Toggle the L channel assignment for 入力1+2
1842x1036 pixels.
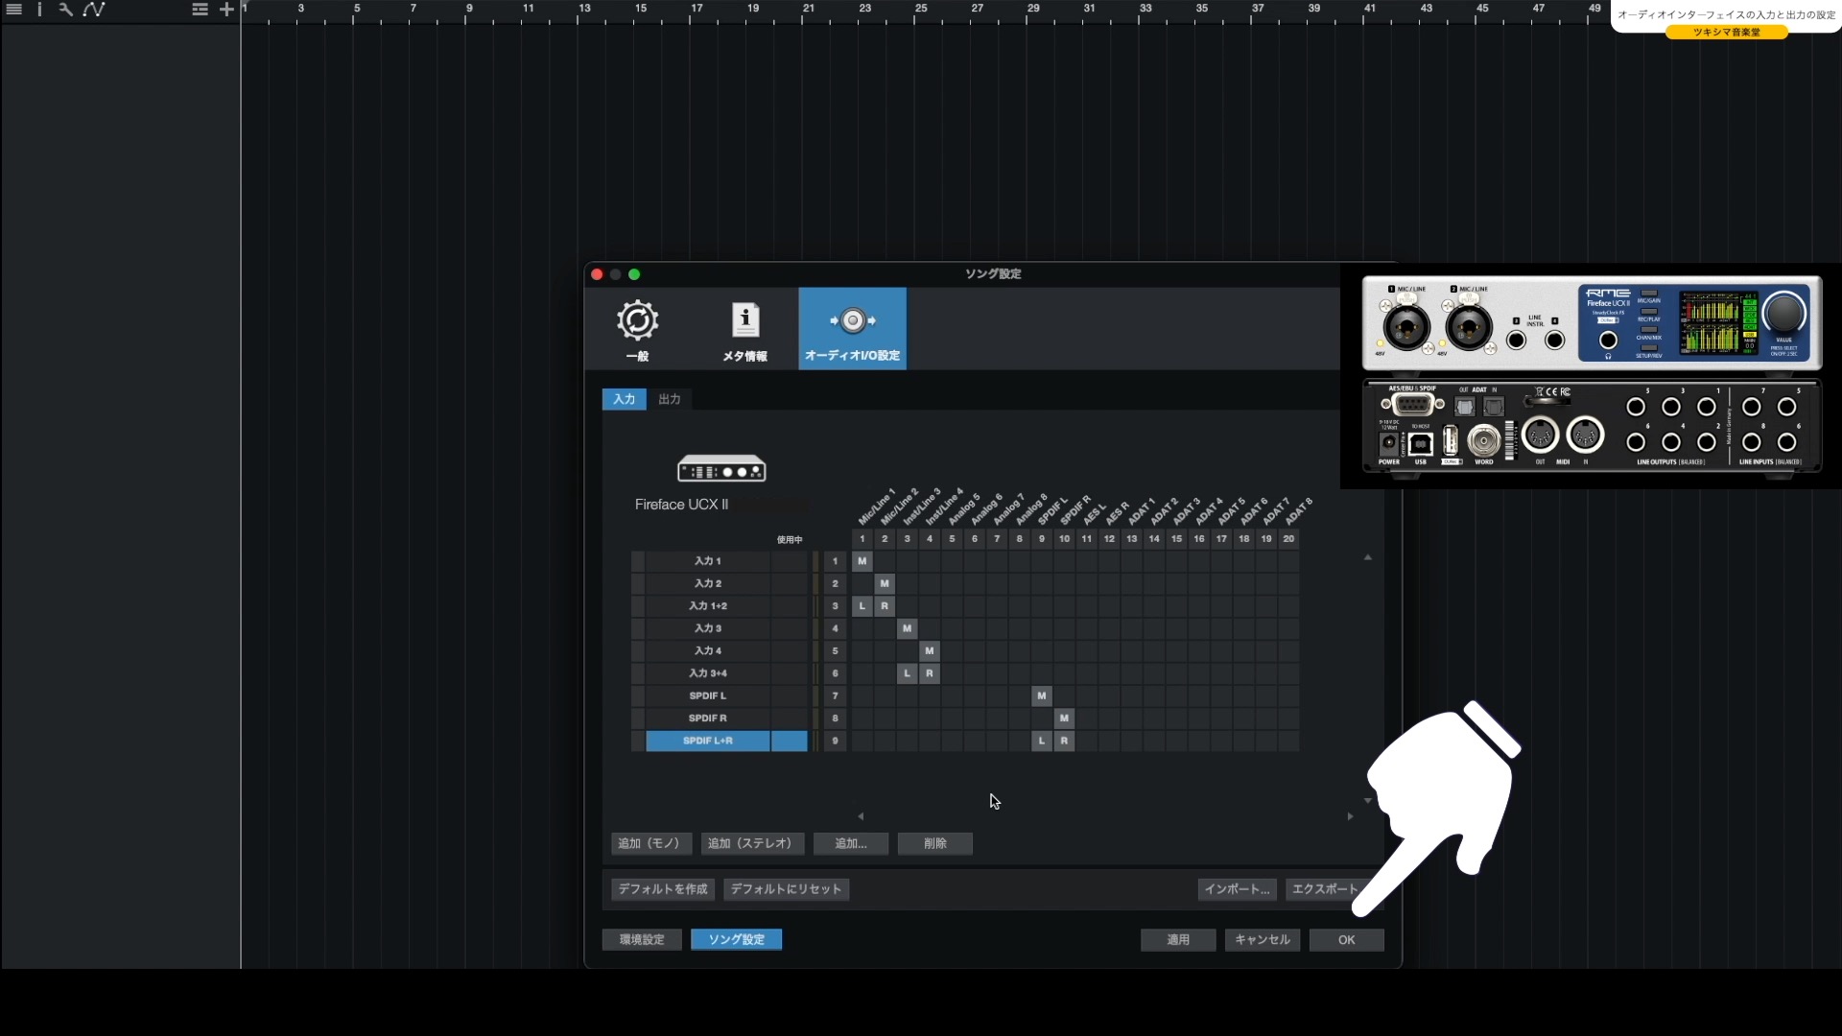pyautogui.click(x=862, y=605)
